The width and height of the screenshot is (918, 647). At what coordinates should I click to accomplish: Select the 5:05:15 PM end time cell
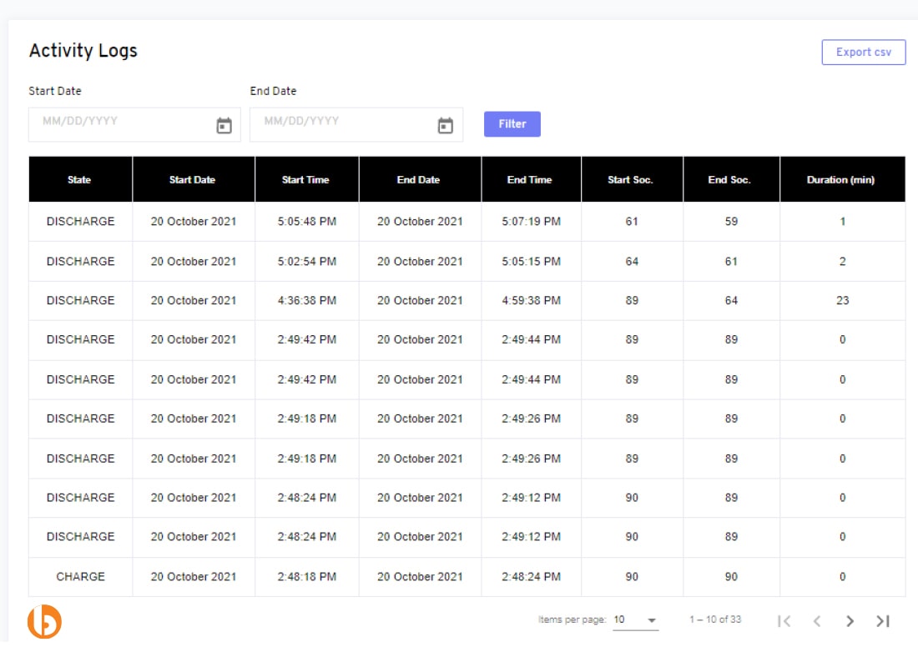[x=531, y=261]
